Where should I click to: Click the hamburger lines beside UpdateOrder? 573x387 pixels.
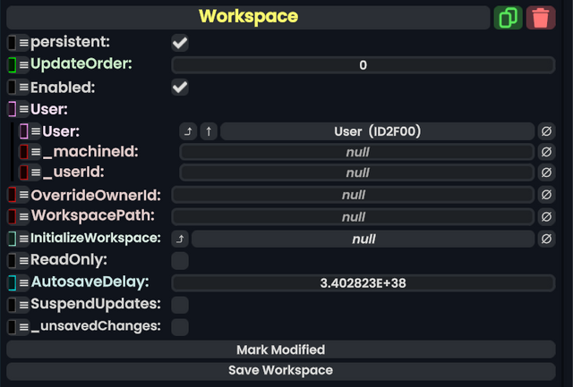tap(24, 65)
